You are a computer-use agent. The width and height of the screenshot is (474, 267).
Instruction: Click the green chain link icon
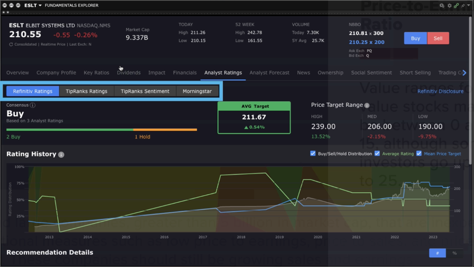456,6
